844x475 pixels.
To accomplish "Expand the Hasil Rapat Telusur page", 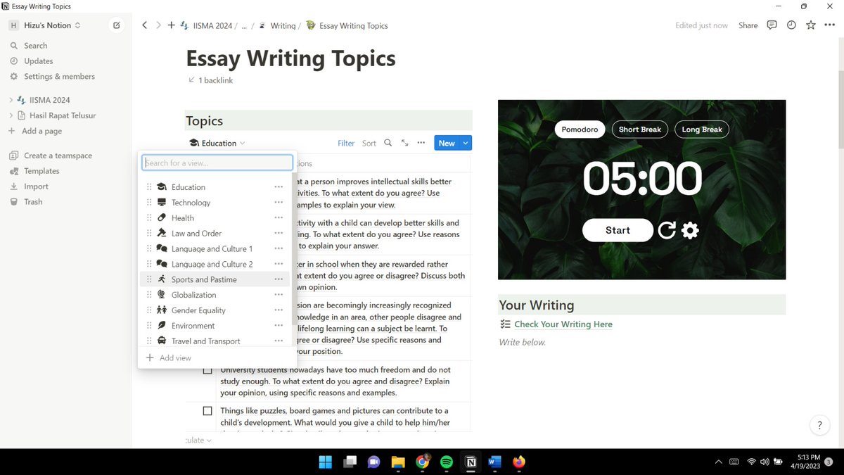I will [11, 115].
